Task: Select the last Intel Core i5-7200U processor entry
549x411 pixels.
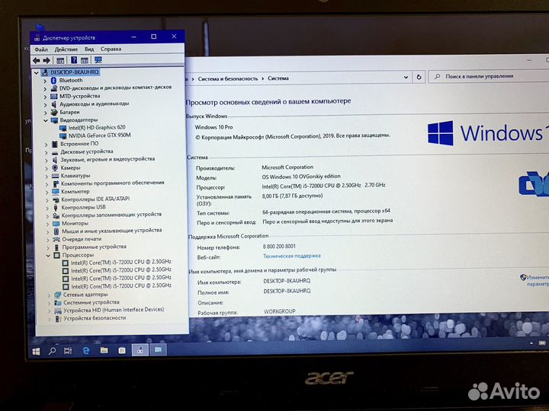Action: pyautogui.click(x=121, y=286)
